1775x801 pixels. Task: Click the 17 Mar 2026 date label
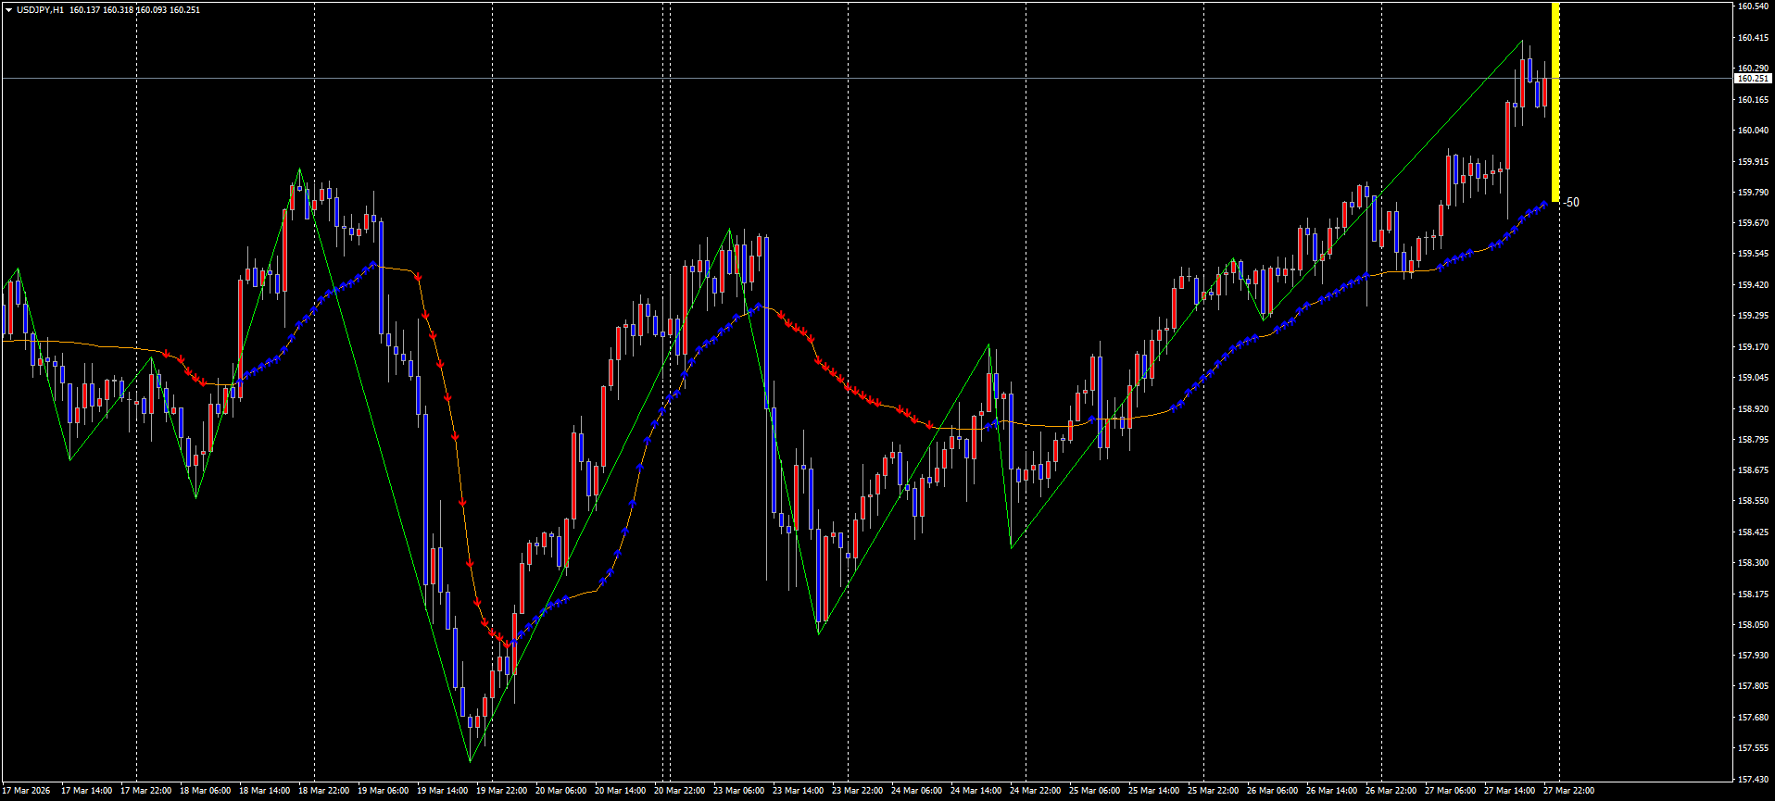[x=28, y=791]
